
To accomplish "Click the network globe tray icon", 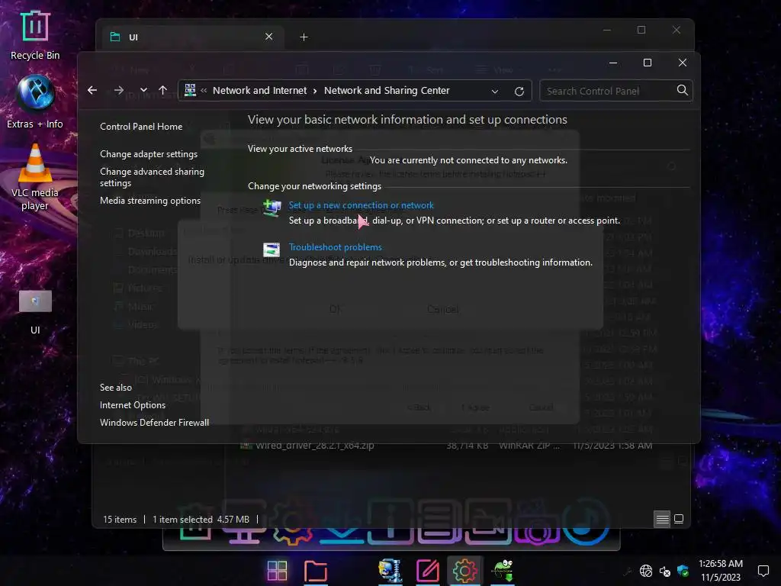I will [x=646, y=571].
